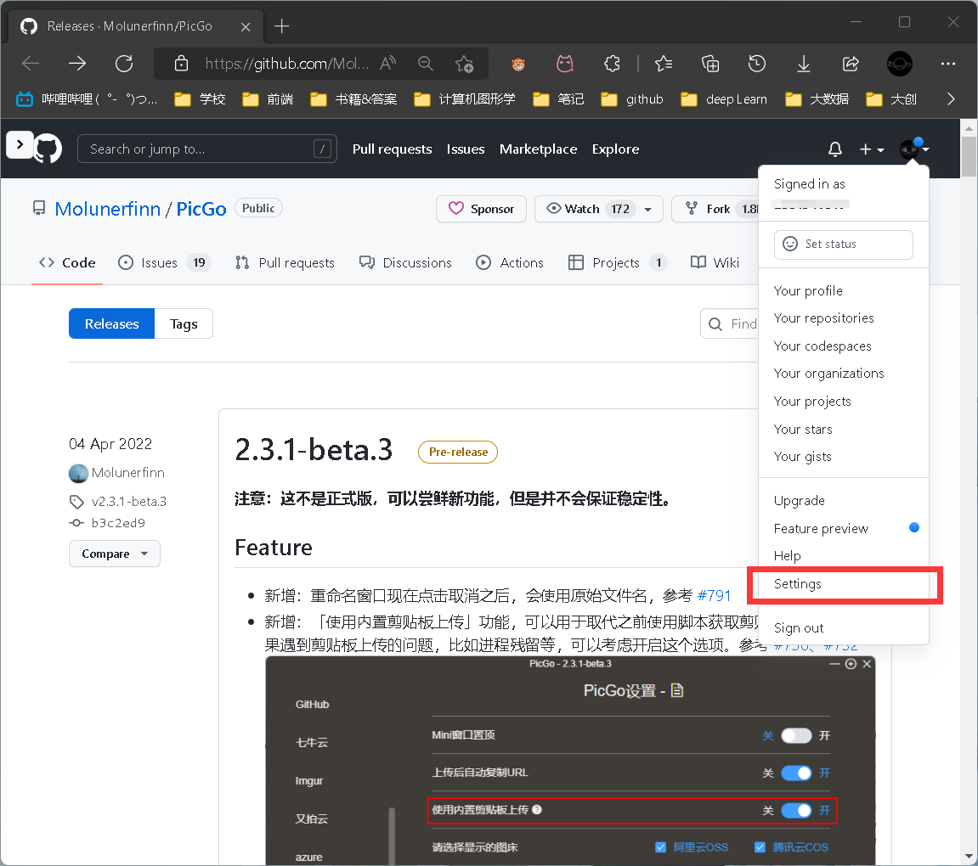Image resolution: width=978 pixels, height=866 pixels.
Task: Enable the 阿里云OSS image host checkbox
Action: 660,846
